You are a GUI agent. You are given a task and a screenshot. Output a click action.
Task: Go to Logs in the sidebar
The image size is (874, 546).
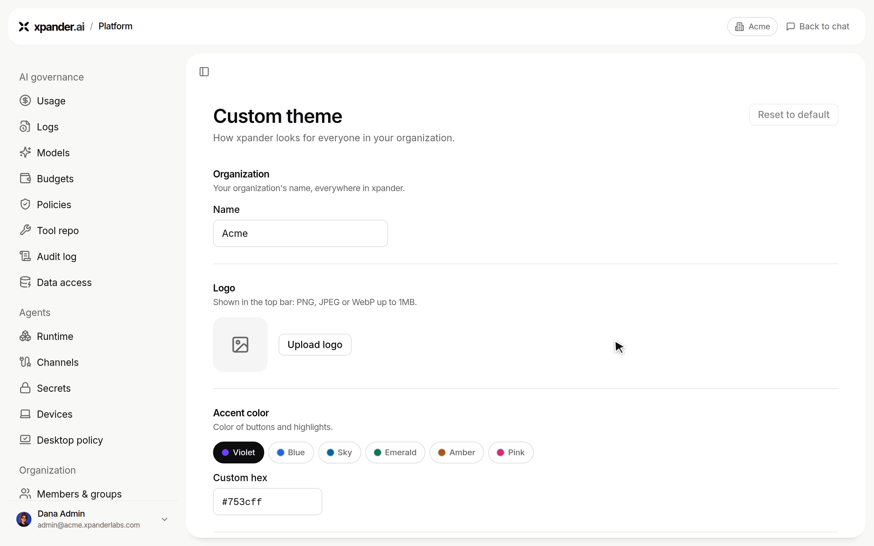click(x=48, y=127)
